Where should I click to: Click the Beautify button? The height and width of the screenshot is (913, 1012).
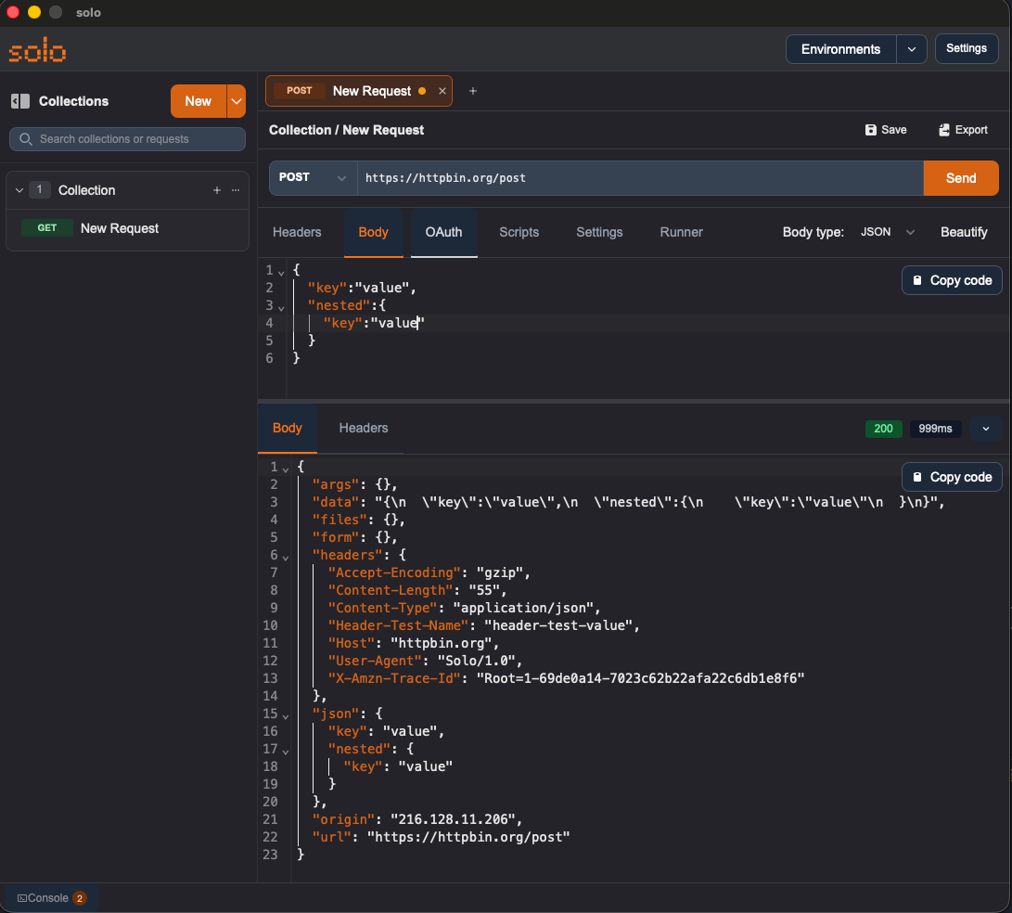click(x=965, y=232)
